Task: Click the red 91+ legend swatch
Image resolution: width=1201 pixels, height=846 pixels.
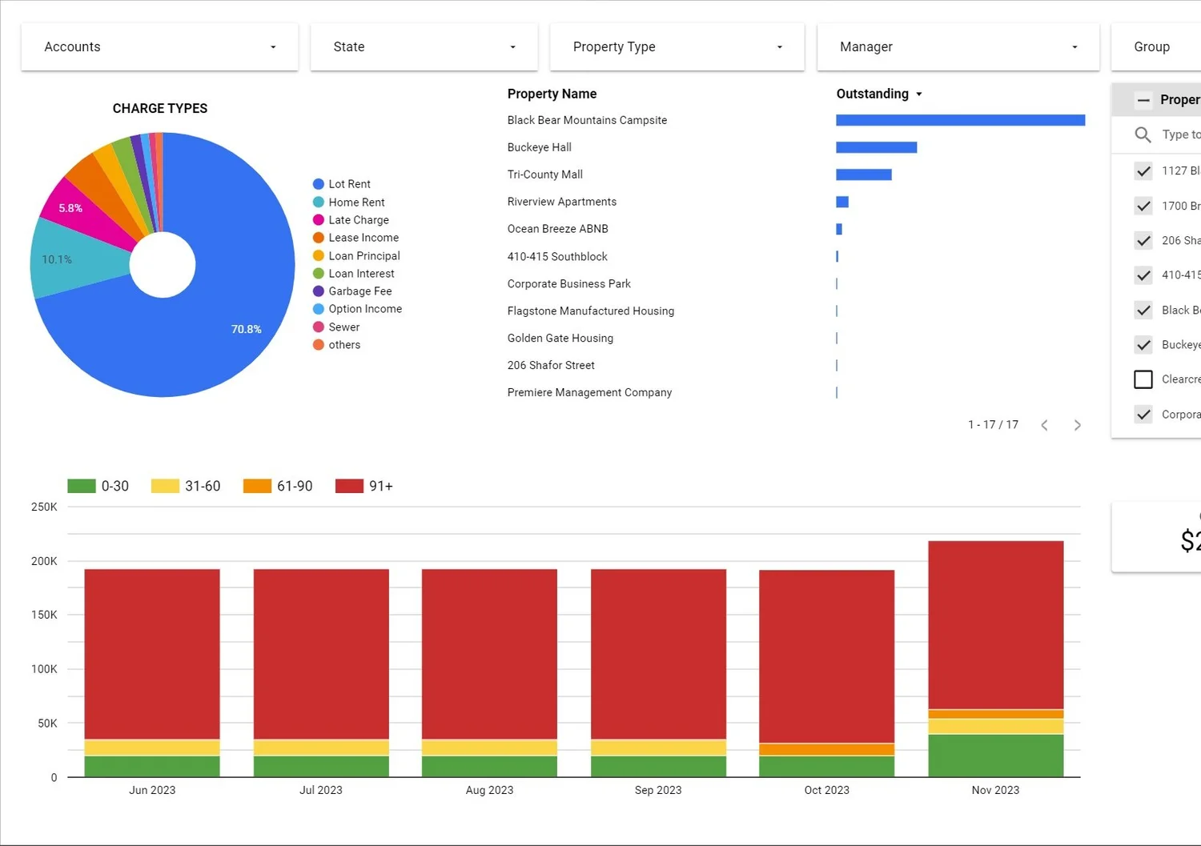Action: point(348,486)
